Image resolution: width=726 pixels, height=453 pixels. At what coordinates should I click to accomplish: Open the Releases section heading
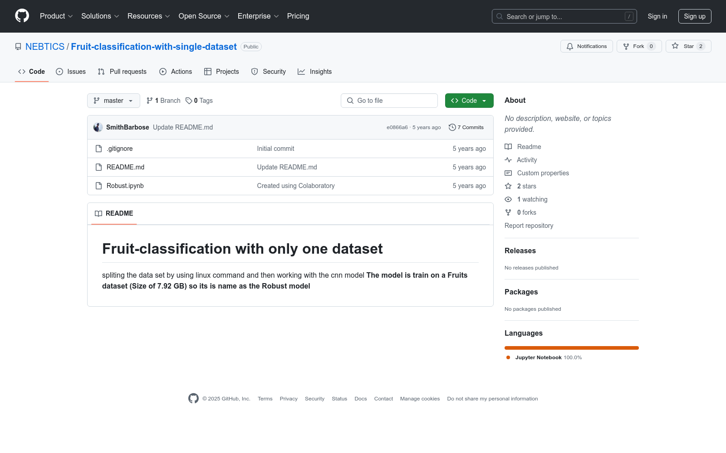coord(520,251)
